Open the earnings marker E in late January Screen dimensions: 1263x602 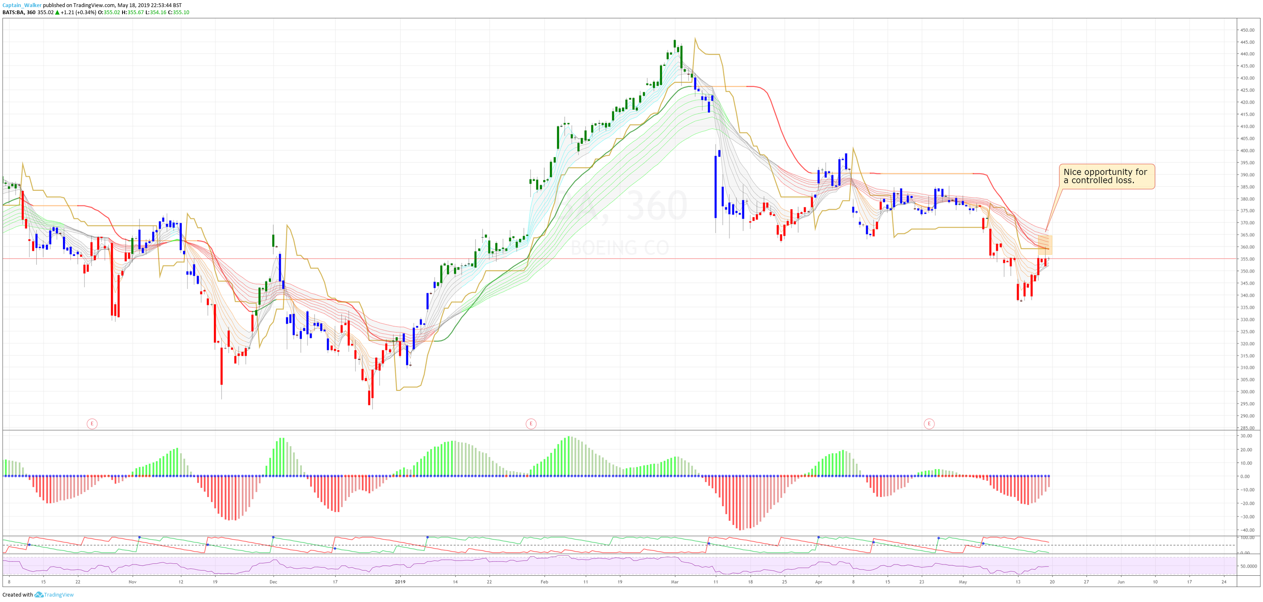click(531, 424)
